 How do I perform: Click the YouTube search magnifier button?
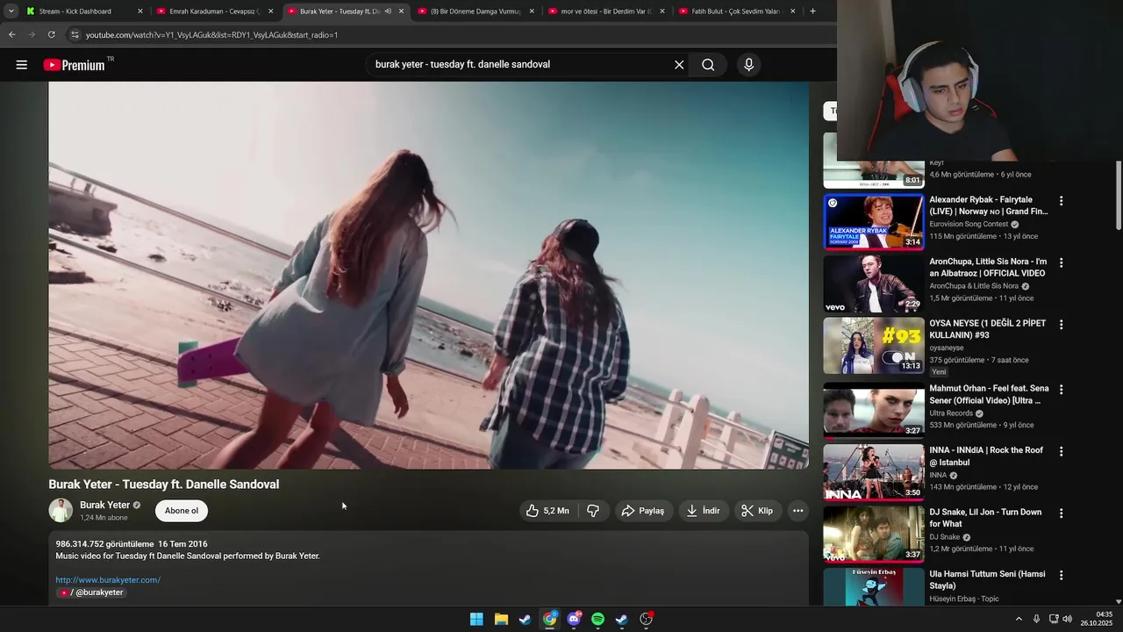point(708,65)
